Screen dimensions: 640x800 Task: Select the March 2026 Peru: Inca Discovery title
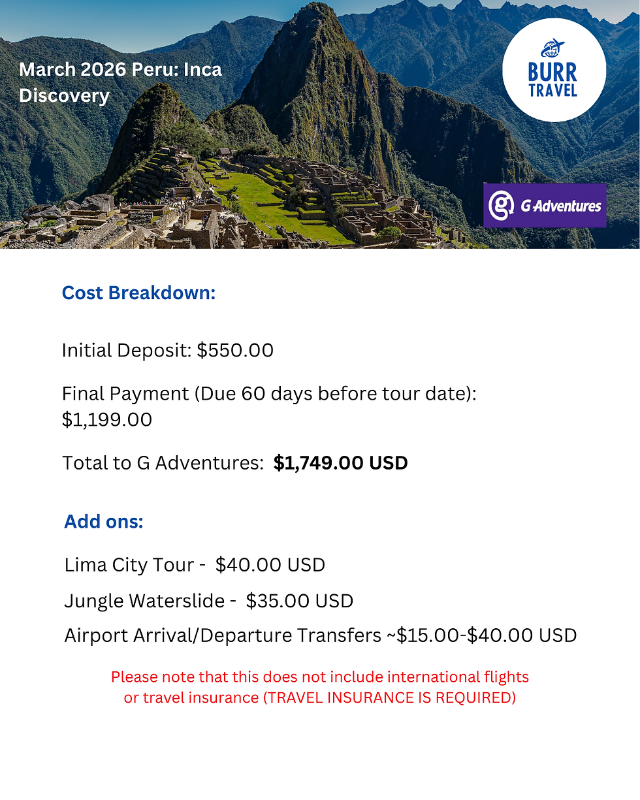(120, 82)
